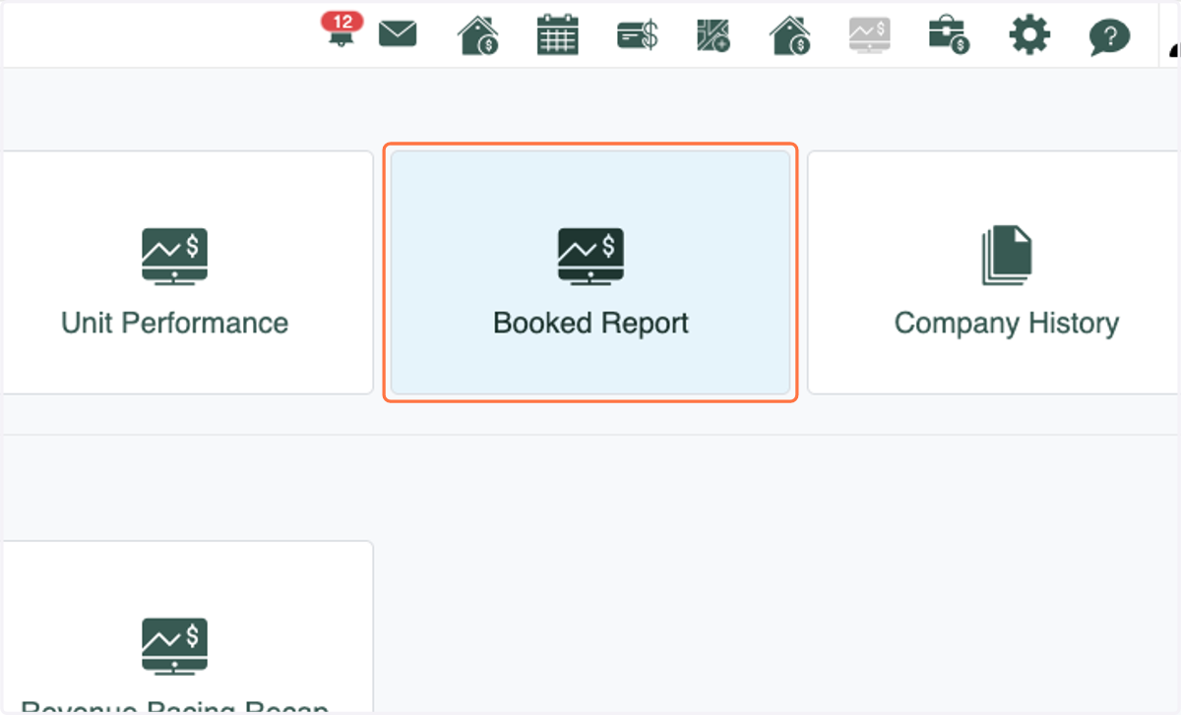
Task: Open the map with plus icon
Action: click(x=713, y=36)
